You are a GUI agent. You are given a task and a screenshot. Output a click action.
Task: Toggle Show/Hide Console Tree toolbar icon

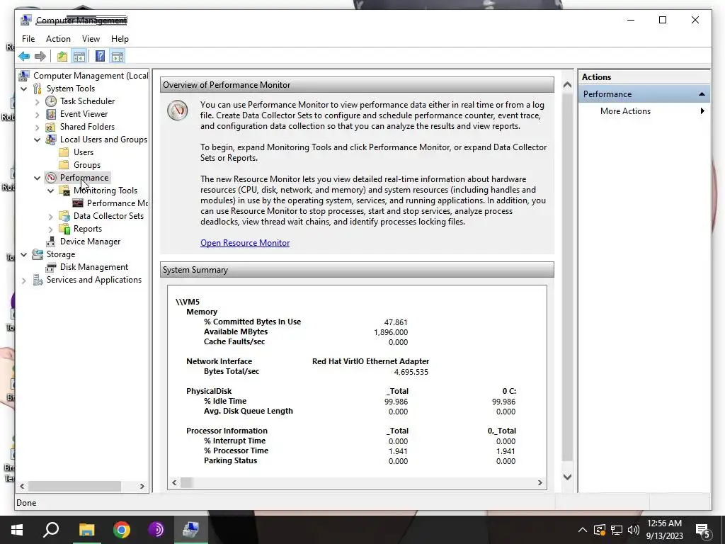79,57
